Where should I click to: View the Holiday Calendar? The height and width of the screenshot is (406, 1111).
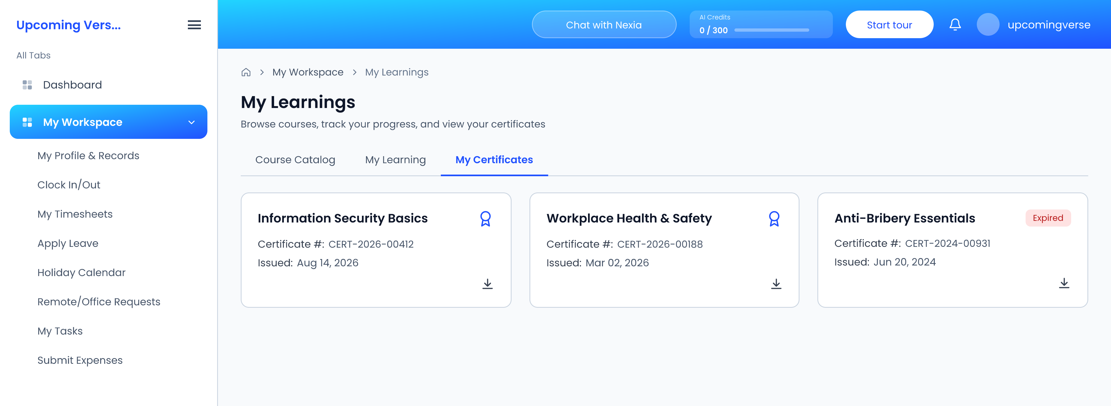tap(81, 273)
